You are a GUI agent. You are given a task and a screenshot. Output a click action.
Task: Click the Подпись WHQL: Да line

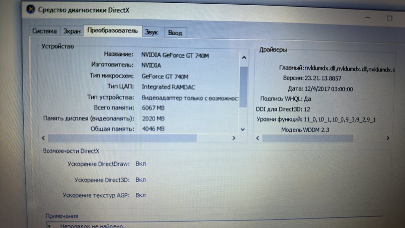[286, 99]
